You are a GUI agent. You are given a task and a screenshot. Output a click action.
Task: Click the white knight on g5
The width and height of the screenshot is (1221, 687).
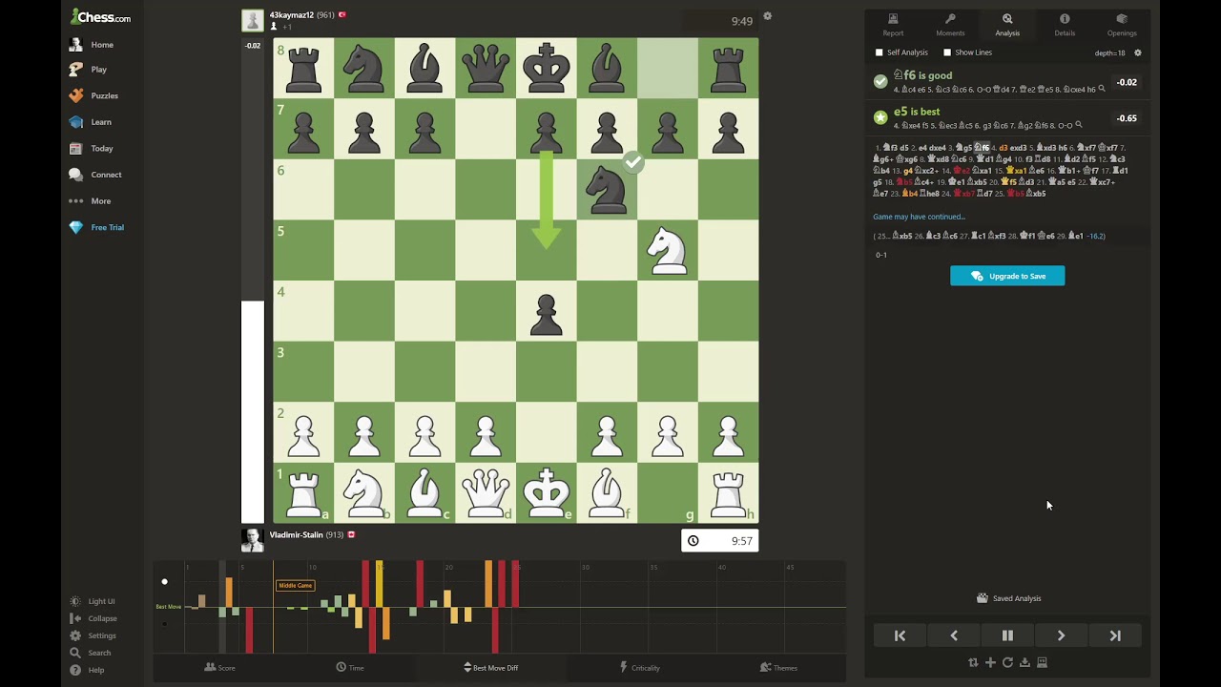click(x=668, y=250)
